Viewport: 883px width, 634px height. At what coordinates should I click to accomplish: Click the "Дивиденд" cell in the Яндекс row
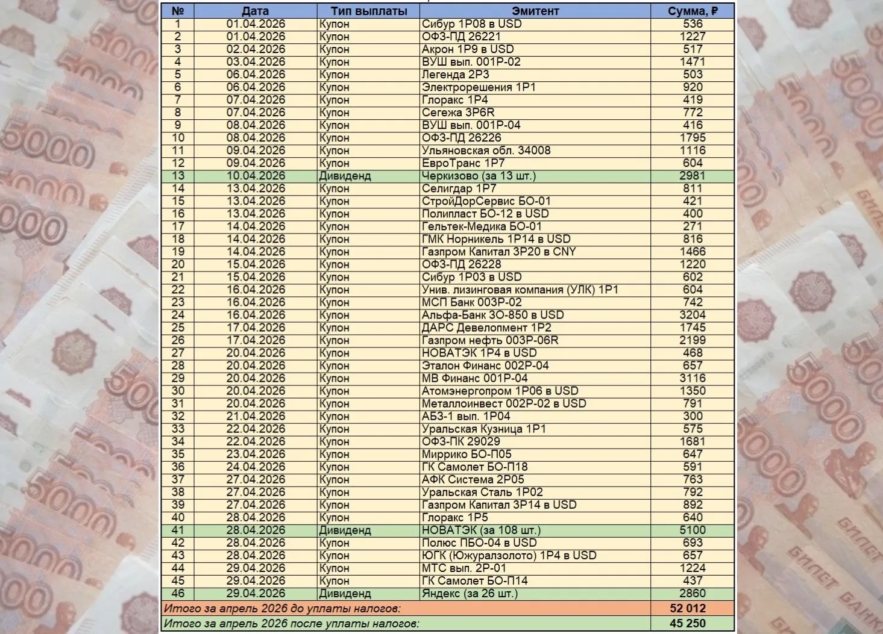(x=369, y=593)
